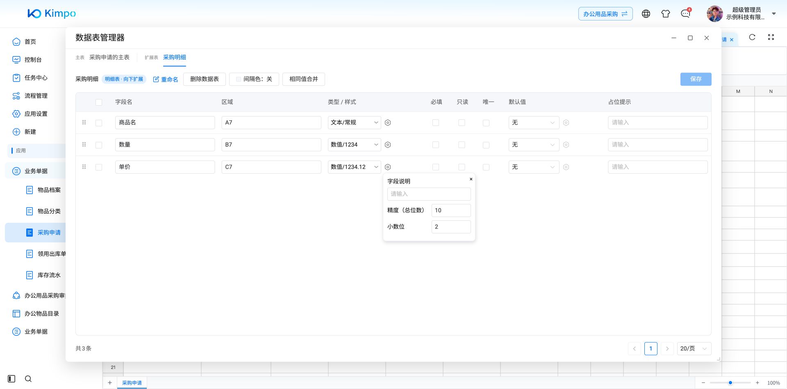787x389 pixels.
Task: Click the 精度（总位数） input field
Action: [451, 210]
